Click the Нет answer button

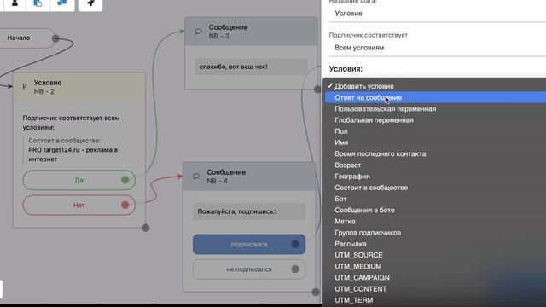coord(79,205)
